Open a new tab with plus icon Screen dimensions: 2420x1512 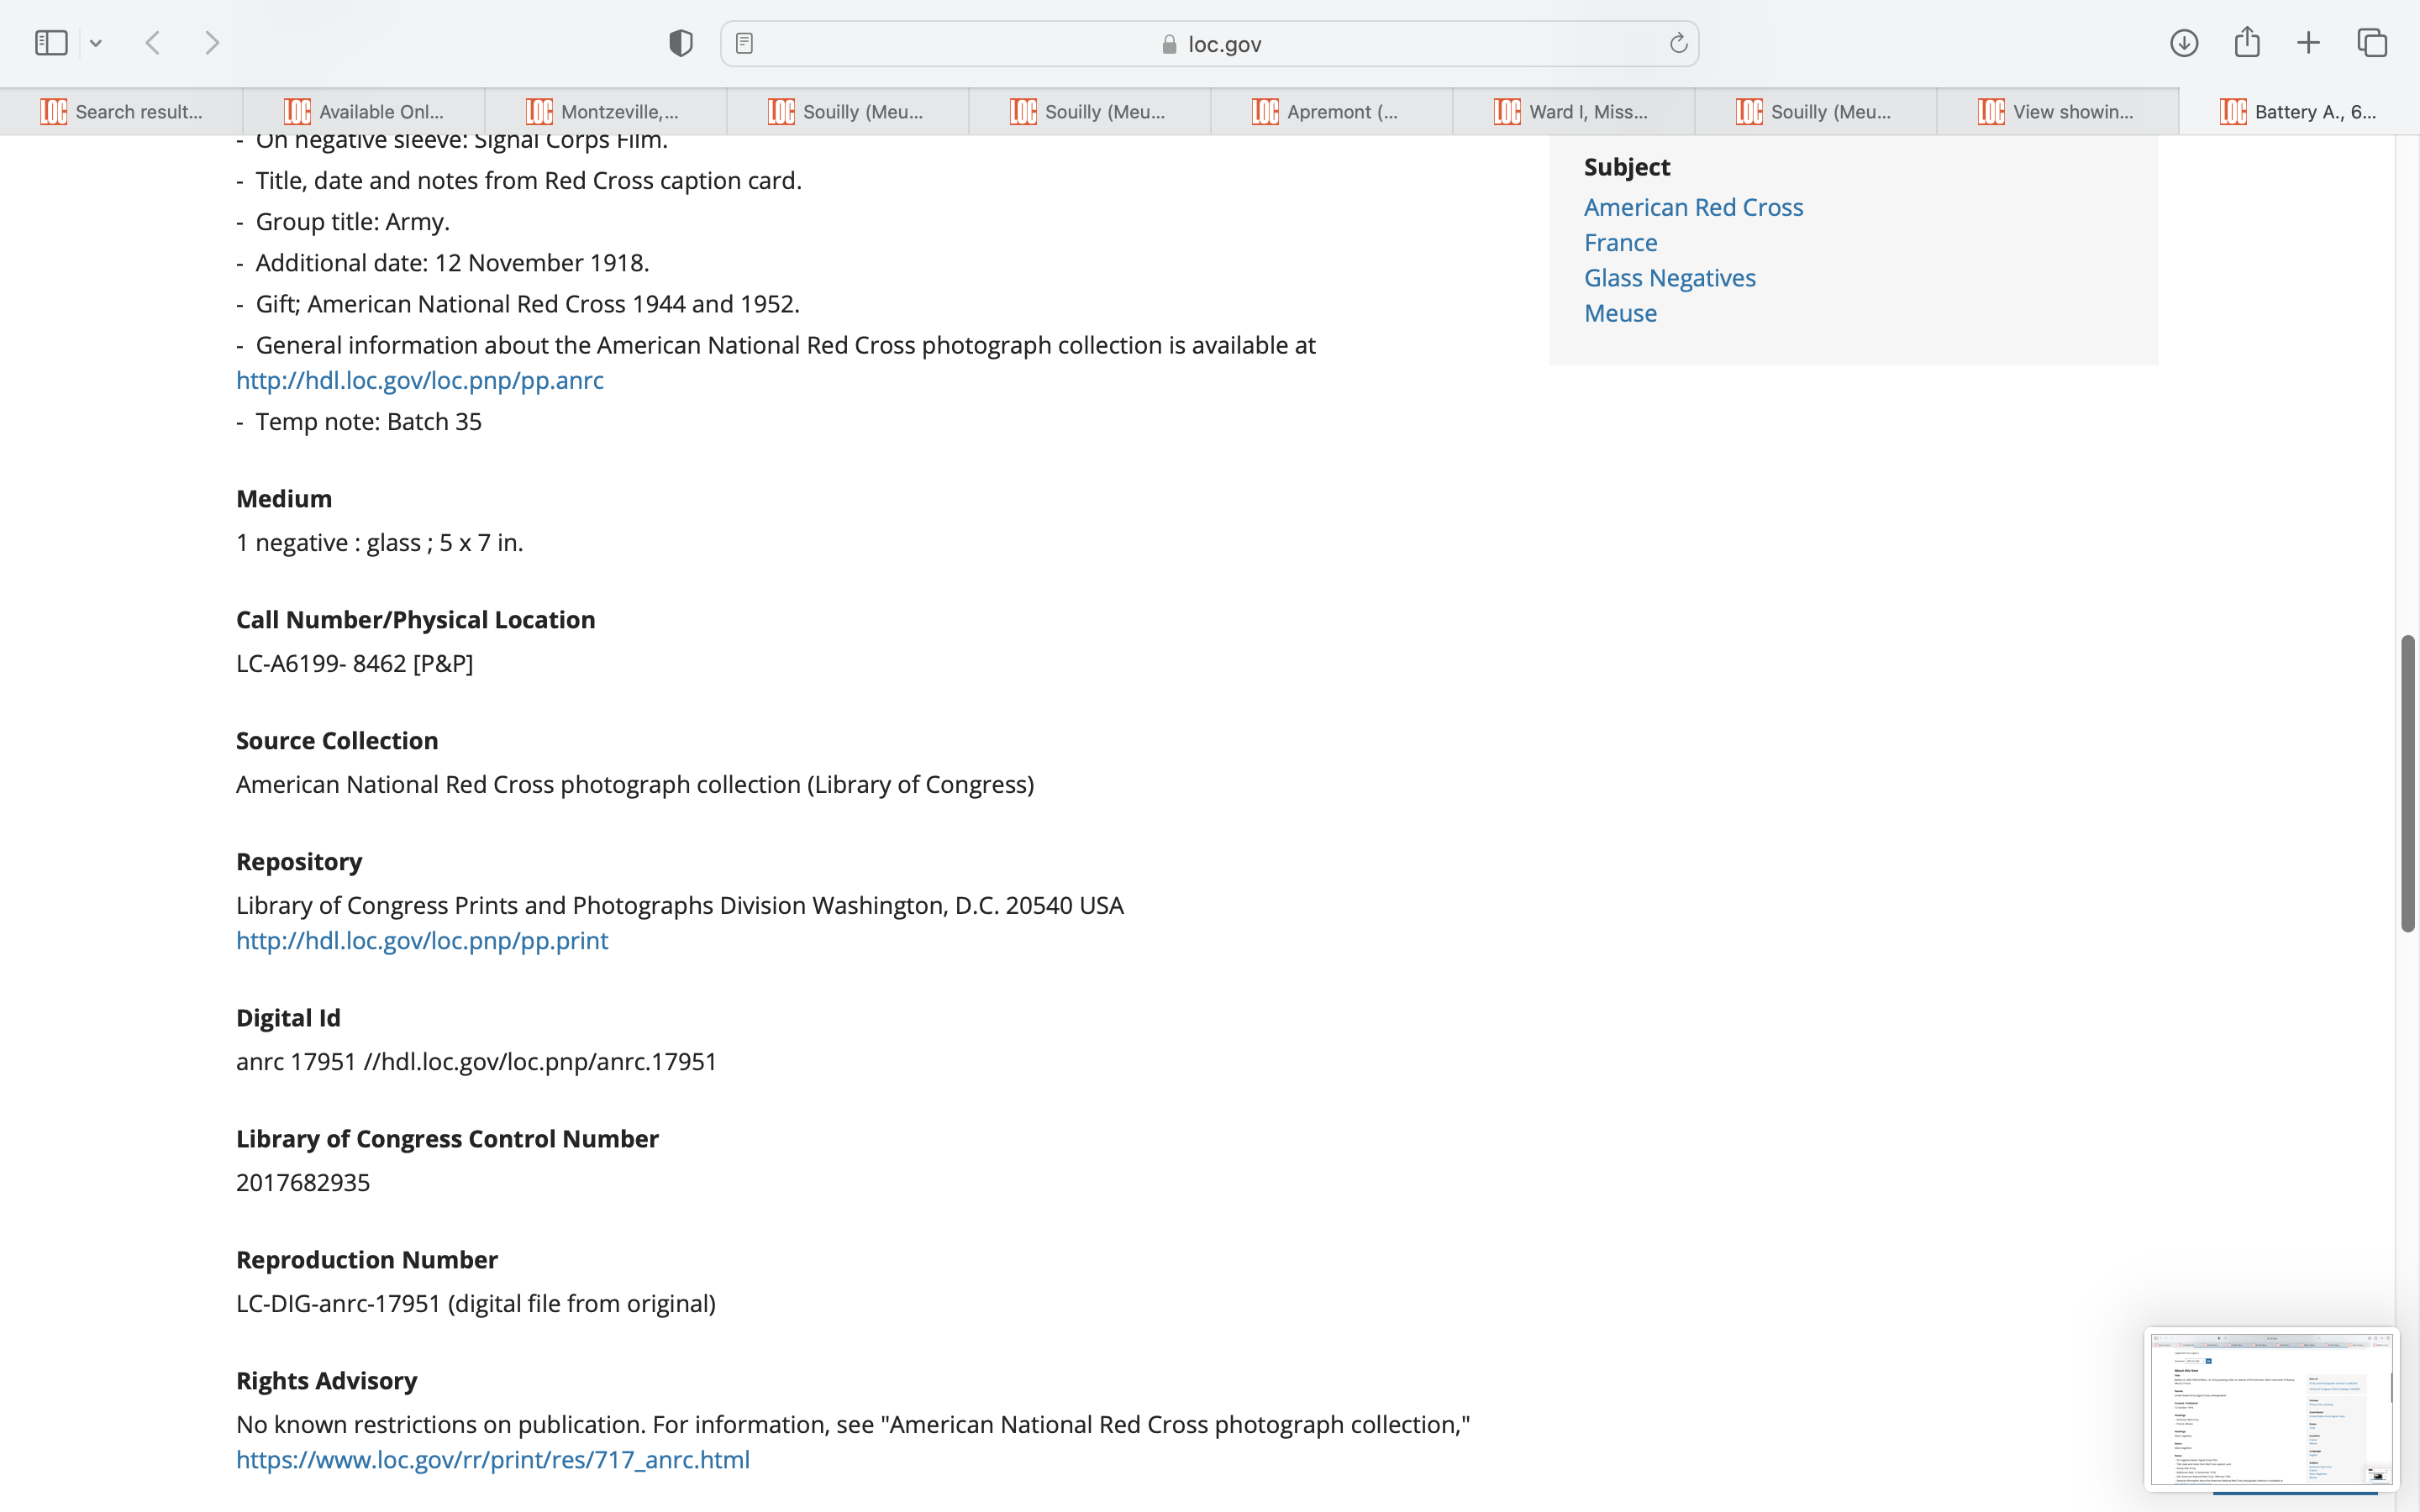[x=2308, y=43]
